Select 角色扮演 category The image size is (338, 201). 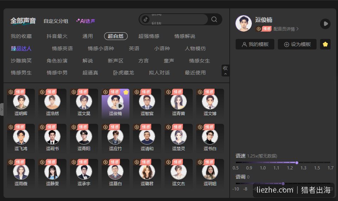point(57,61)
